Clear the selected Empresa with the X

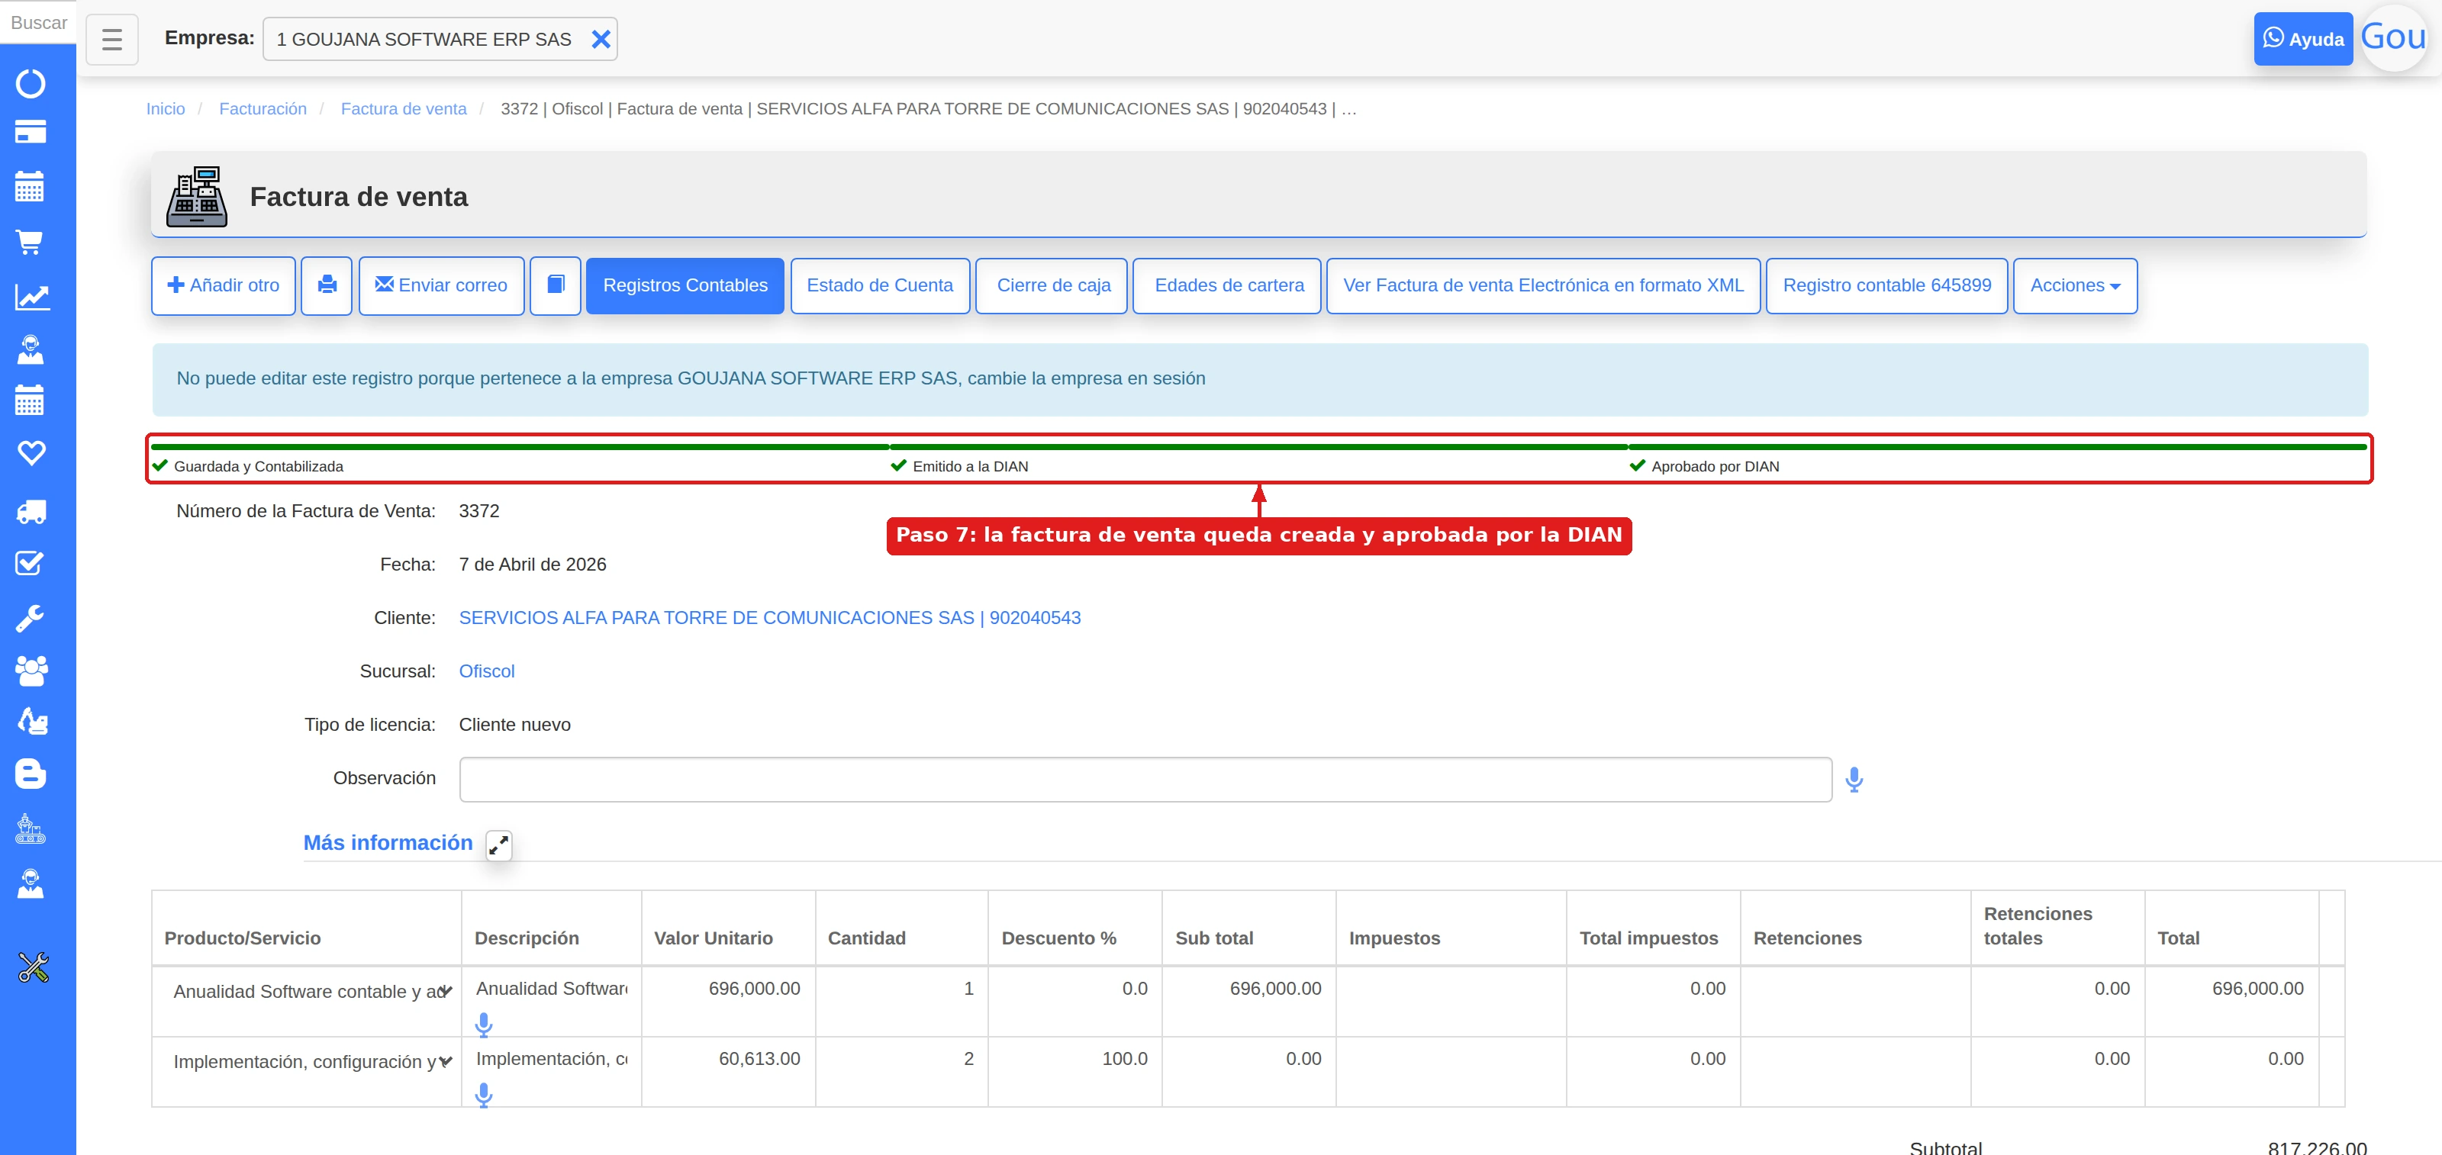tap(600, 39)
